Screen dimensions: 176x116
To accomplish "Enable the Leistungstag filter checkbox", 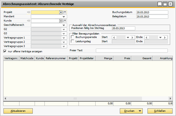I will 73,41.
